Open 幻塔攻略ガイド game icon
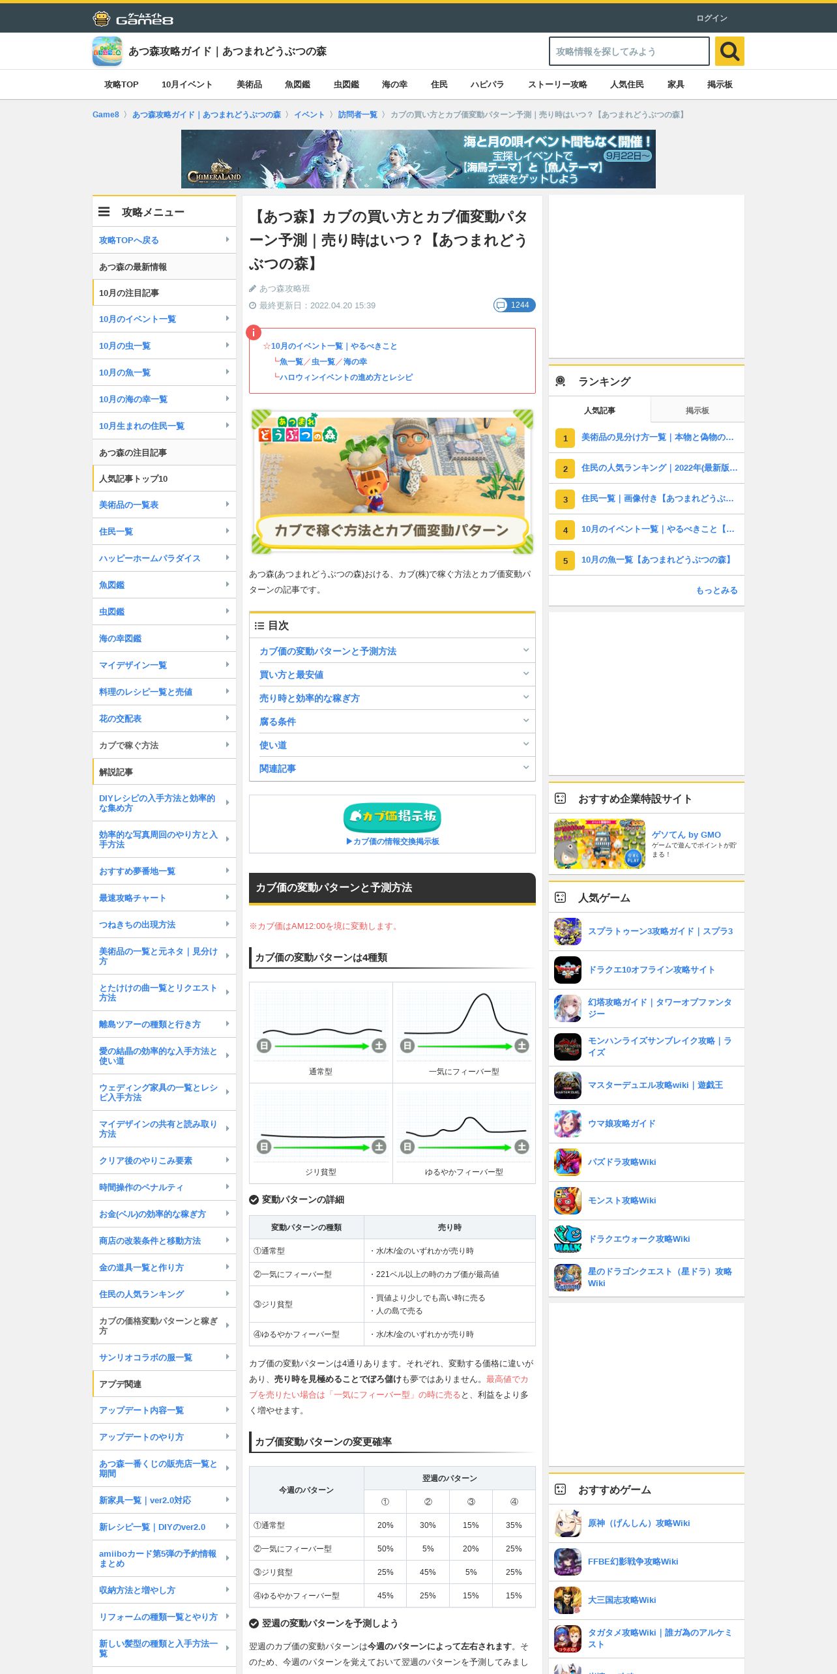Screen dimensions: 837x1674 pos(568,1008)
